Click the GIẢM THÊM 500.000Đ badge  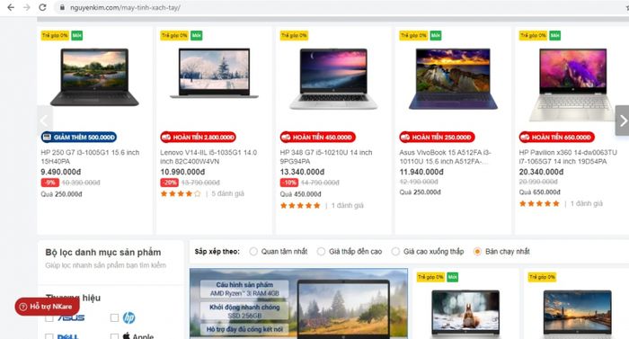click(x=79, y=137)
